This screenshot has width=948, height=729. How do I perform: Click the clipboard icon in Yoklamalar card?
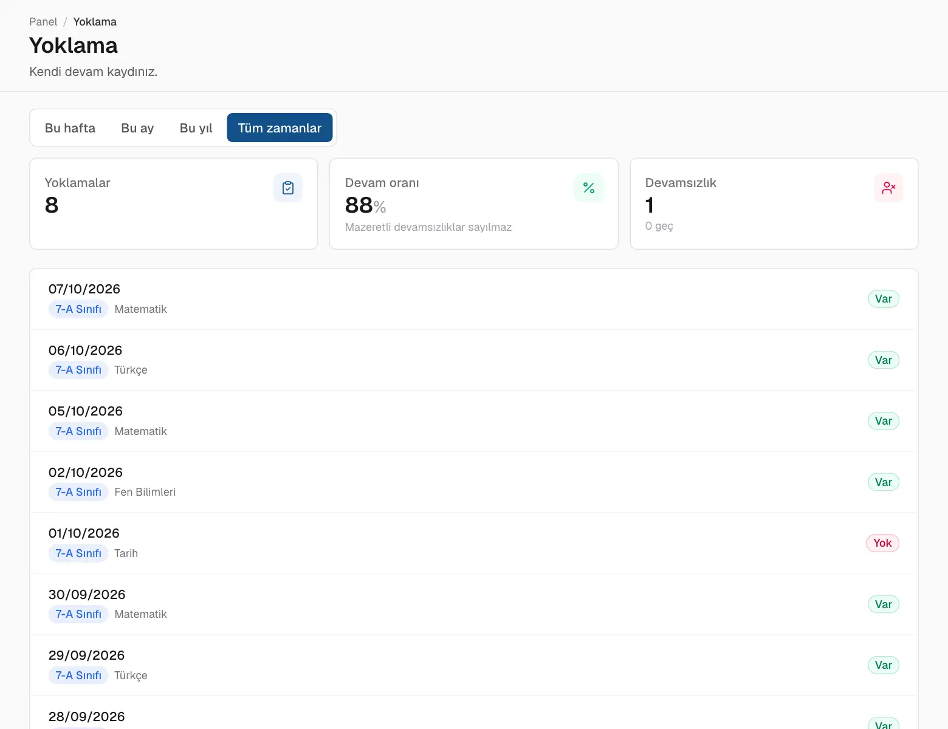pos(288,188)
